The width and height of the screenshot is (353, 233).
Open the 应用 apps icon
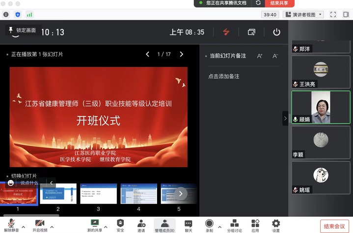pos(255,225)
